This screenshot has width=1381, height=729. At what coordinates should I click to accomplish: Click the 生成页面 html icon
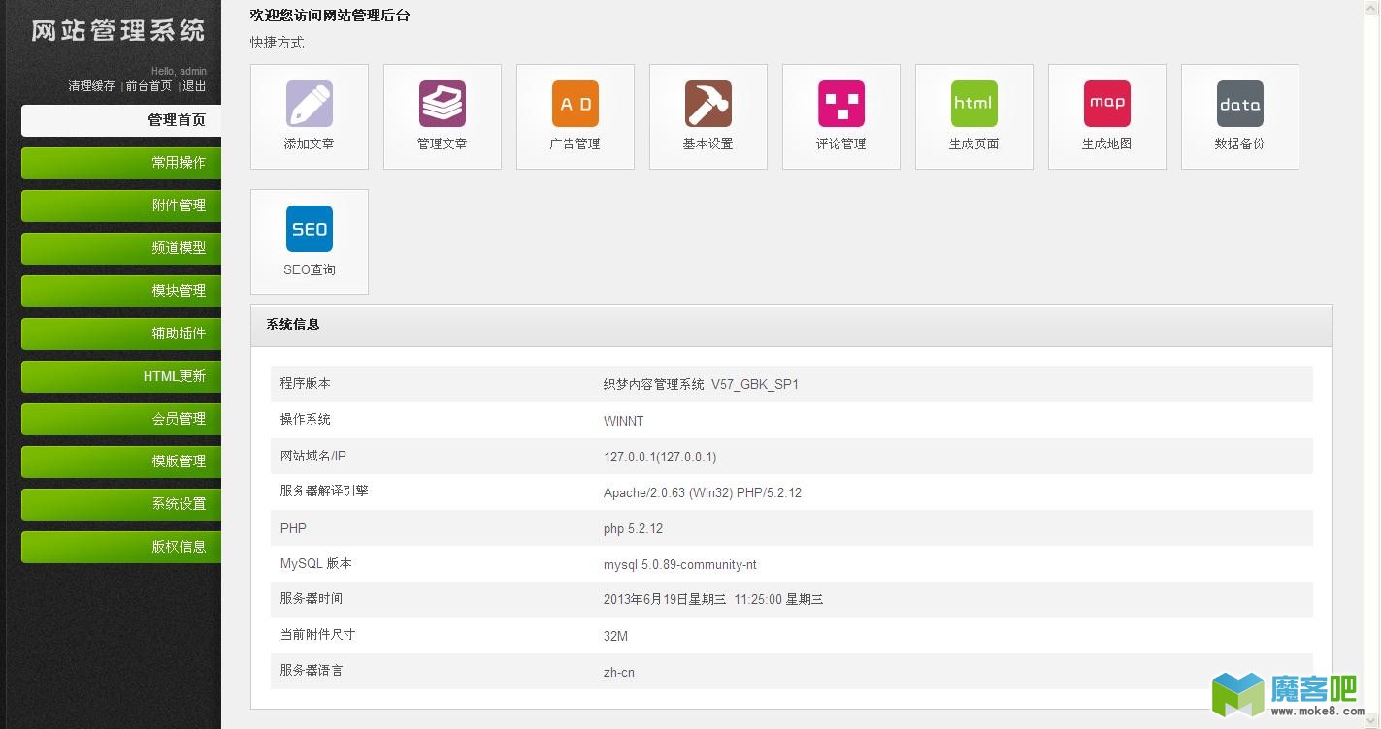[974, 104]
